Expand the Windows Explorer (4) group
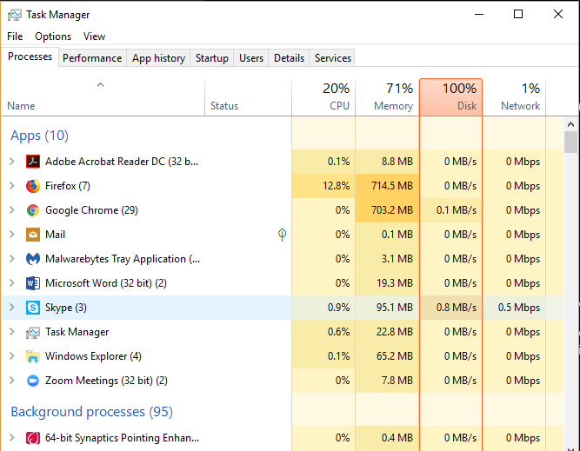The height and width of the screenshot is (451, 580). 12,356
